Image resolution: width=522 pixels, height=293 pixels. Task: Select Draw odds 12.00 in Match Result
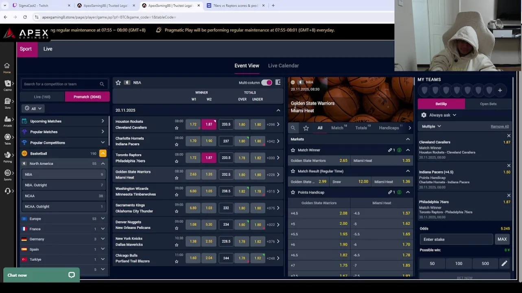(x=350, y=182)
